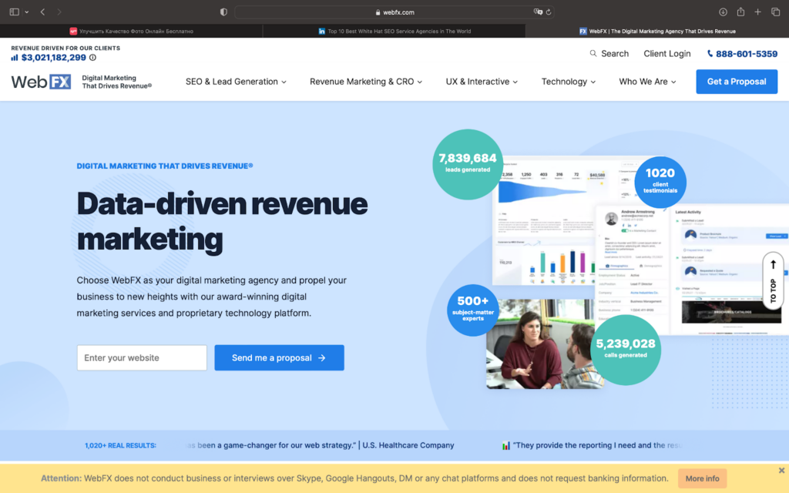Viewport: 789px width, 493px height.
Task: Go back in Safari history
Action: [x=43, y=12]
